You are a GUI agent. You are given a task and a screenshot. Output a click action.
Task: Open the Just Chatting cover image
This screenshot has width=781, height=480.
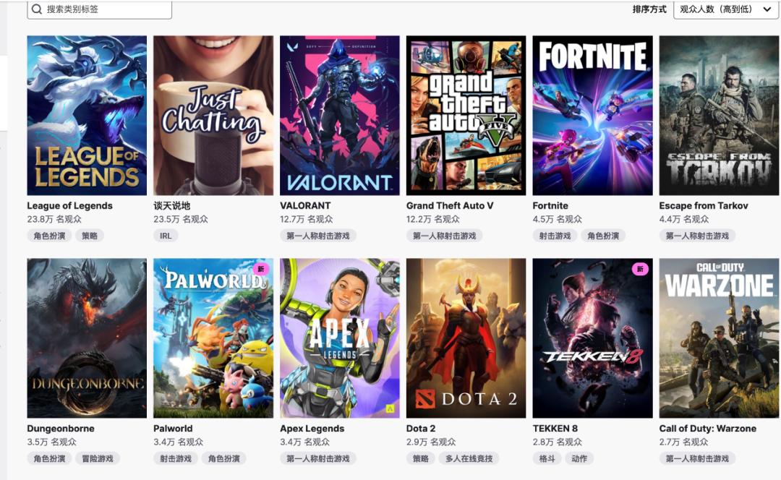tap(213, 115)
